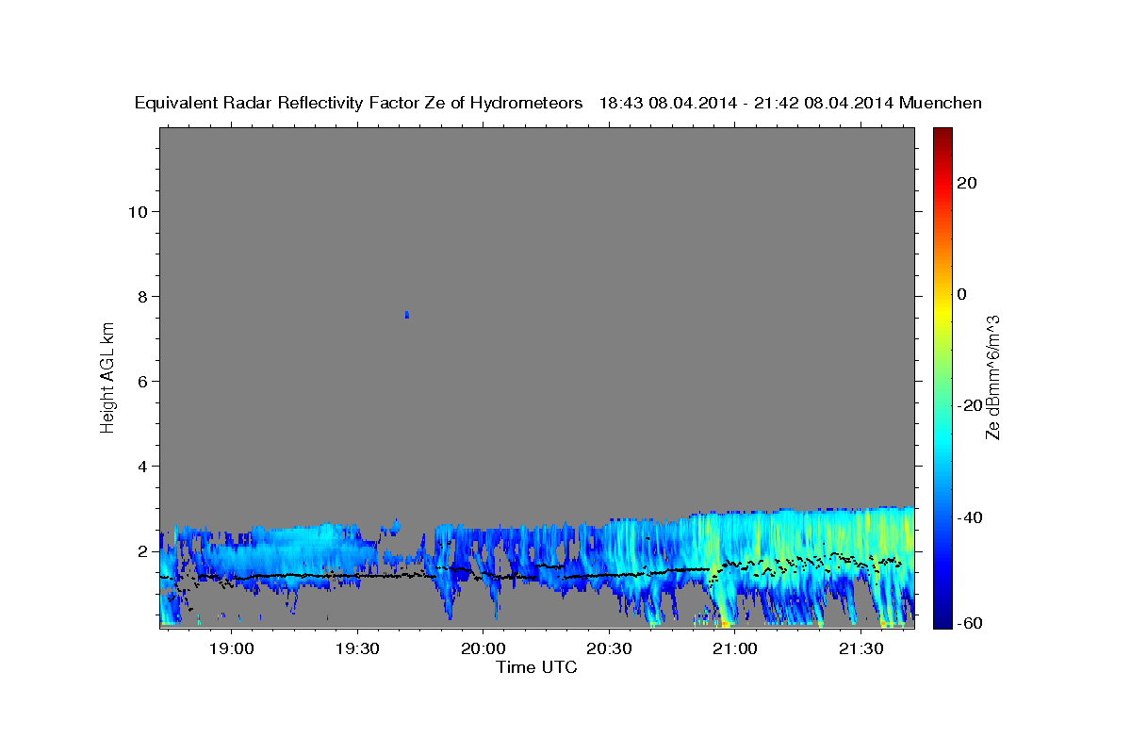Image resolution: width=1131 pixels, height=754 pixels.
Task: Click the 21:30 time tick label
Action: click(861, 649)
